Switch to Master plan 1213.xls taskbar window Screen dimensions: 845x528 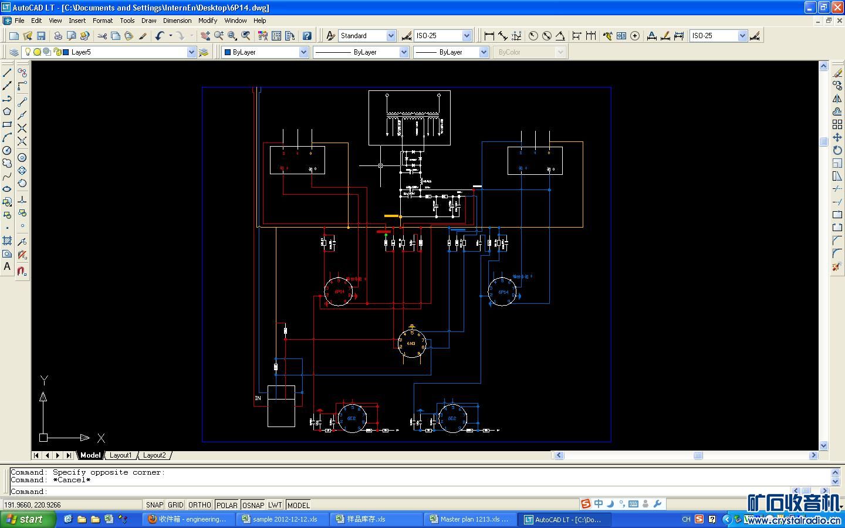click(x=471, y=519)
